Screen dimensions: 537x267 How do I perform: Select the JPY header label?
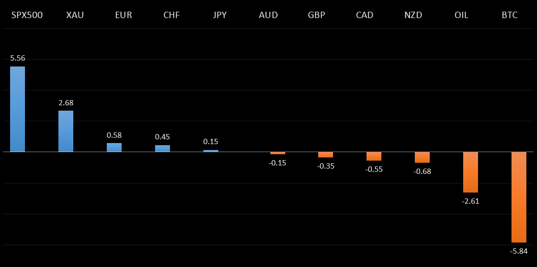(x=219, y=15)
